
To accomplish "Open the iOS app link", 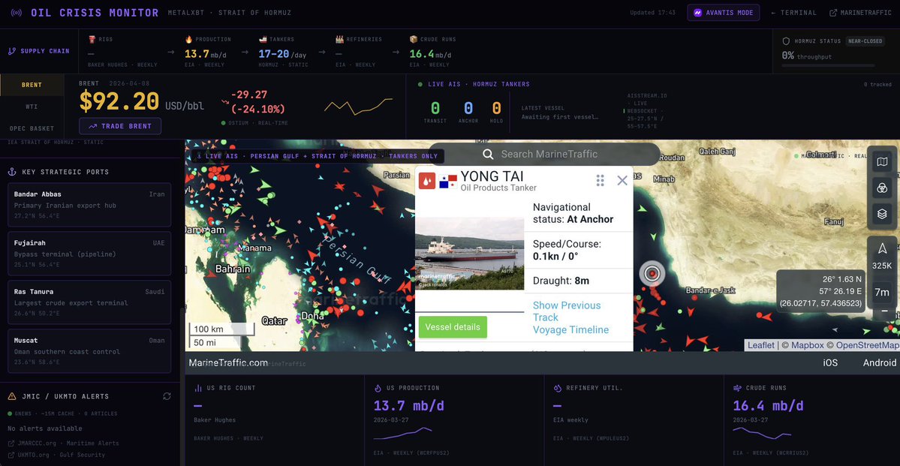I will tap(830, 362).
